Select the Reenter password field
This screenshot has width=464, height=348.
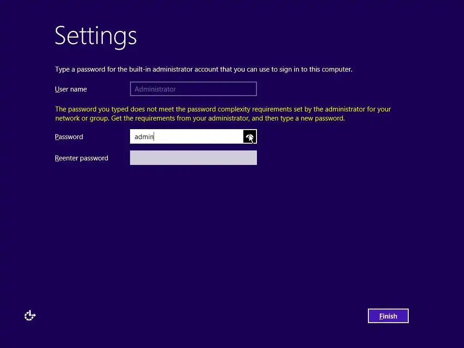(193, 158)
